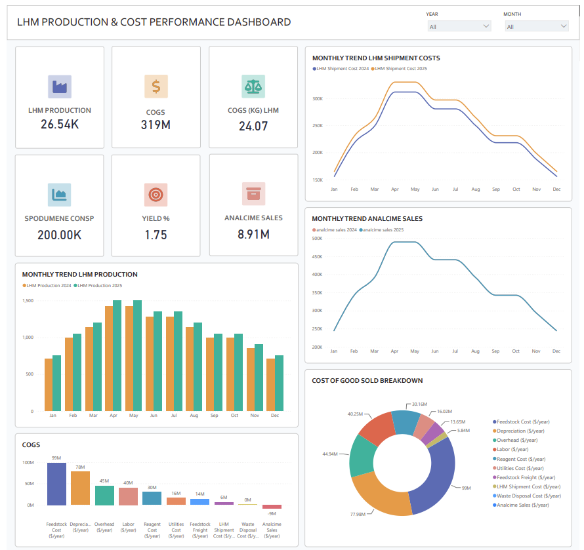Image resolution: width=584 pixels, height=550 pixels.
Task: Click Labor ($/year) donut legend item
Action: pos(511,450)
